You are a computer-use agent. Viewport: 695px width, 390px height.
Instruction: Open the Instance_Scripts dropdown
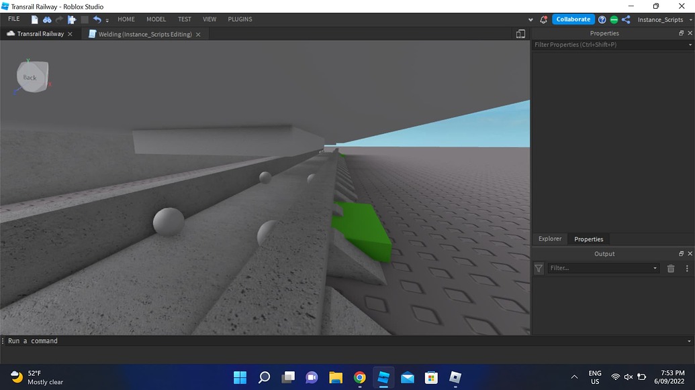pos(690,19)
